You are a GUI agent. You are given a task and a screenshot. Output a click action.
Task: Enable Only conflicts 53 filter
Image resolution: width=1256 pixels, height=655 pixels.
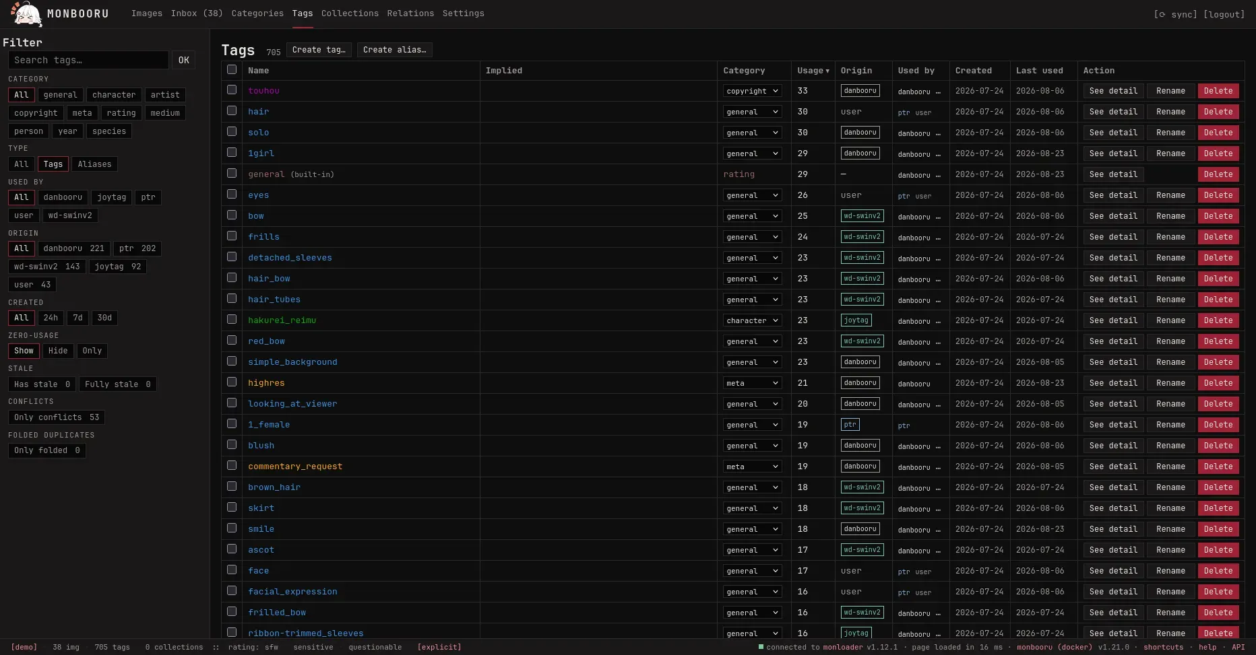57,417
